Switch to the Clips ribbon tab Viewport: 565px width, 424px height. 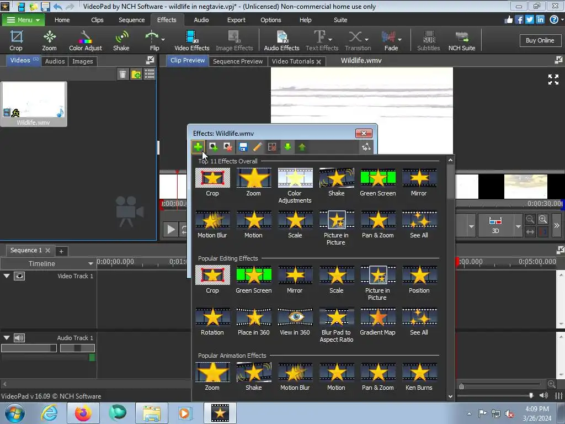97,20
